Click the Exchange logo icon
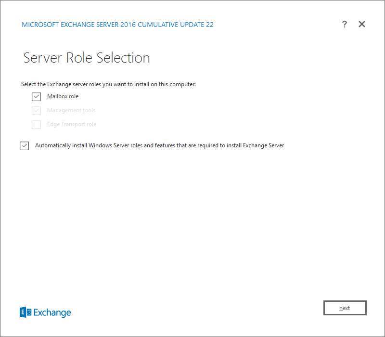The image size is (385, 337). pos(26,312)
